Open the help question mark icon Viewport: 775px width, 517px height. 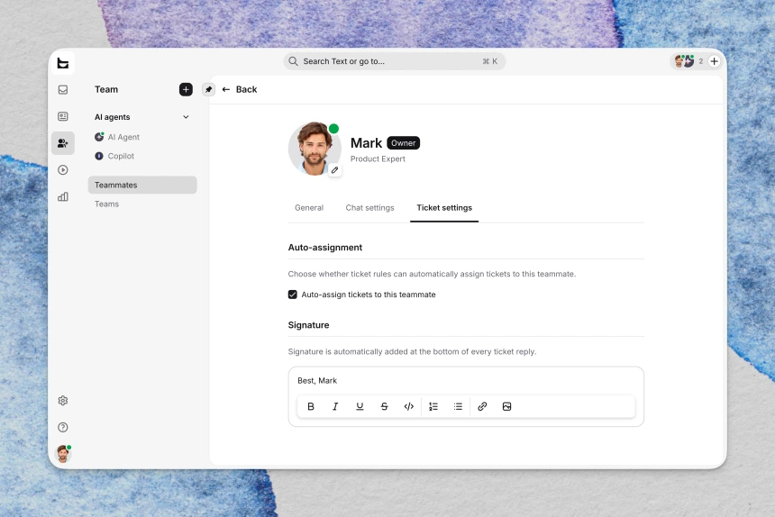[63, 427]
